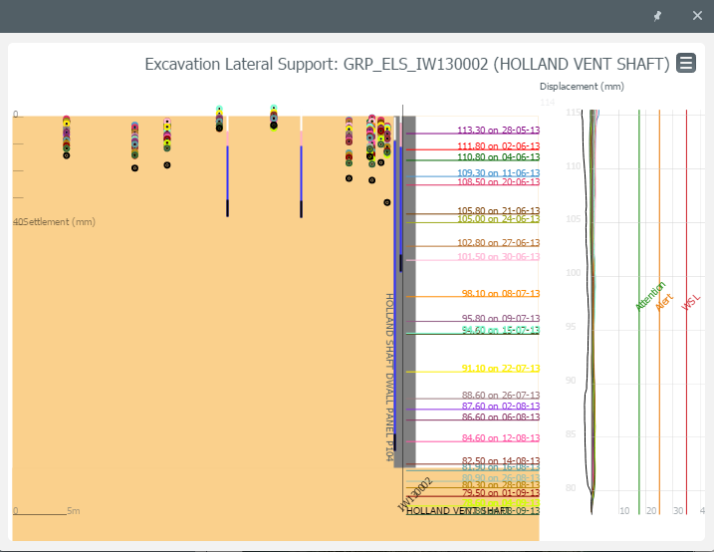714x552 pixels.
Task: Close the panel with the X icon
Action: (697, 16)
